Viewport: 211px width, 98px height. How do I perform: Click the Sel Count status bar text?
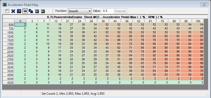73,94
